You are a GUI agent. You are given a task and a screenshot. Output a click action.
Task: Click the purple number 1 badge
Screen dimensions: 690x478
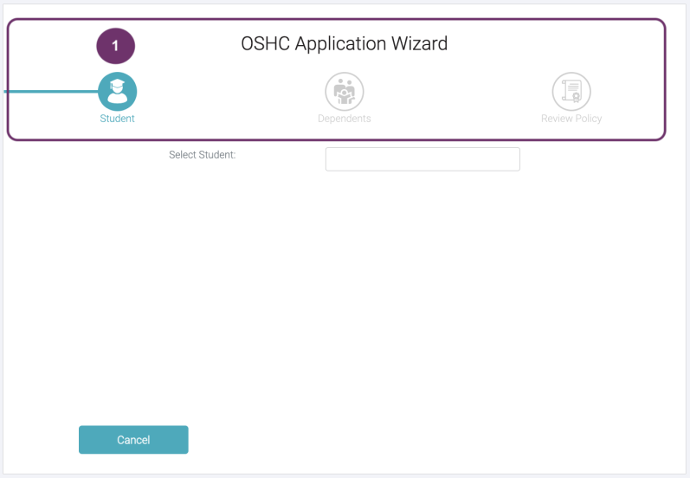[x=115, y=45]
